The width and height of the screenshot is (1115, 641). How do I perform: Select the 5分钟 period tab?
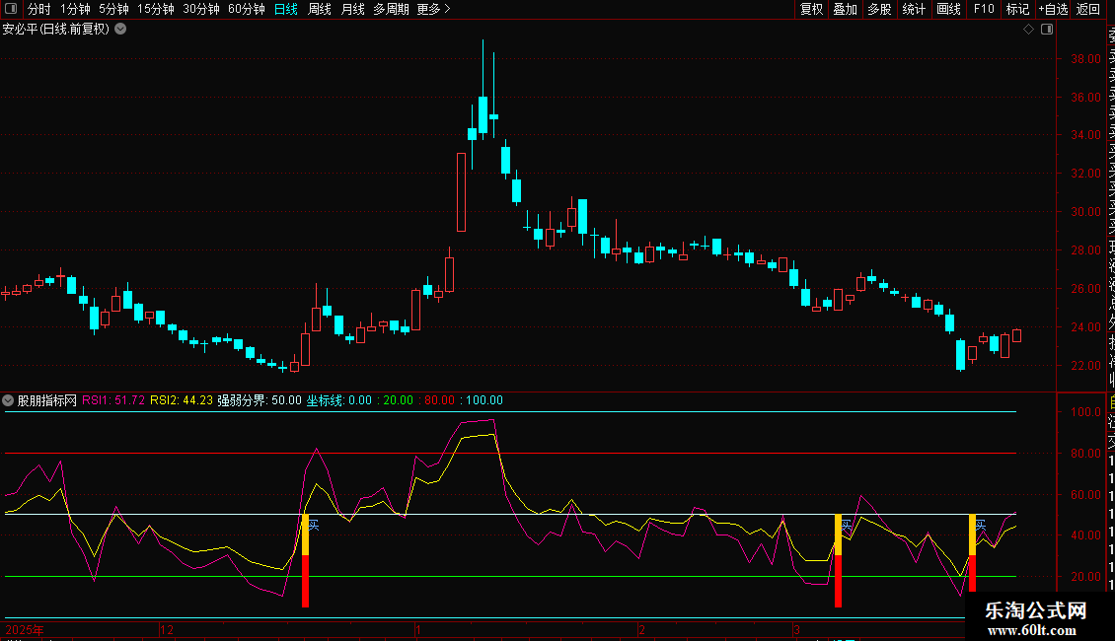(113, 9)
